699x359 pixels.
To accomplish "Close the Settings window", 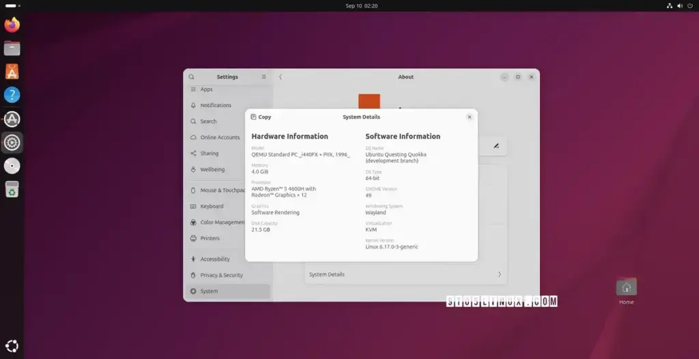I will coord(531,76).
